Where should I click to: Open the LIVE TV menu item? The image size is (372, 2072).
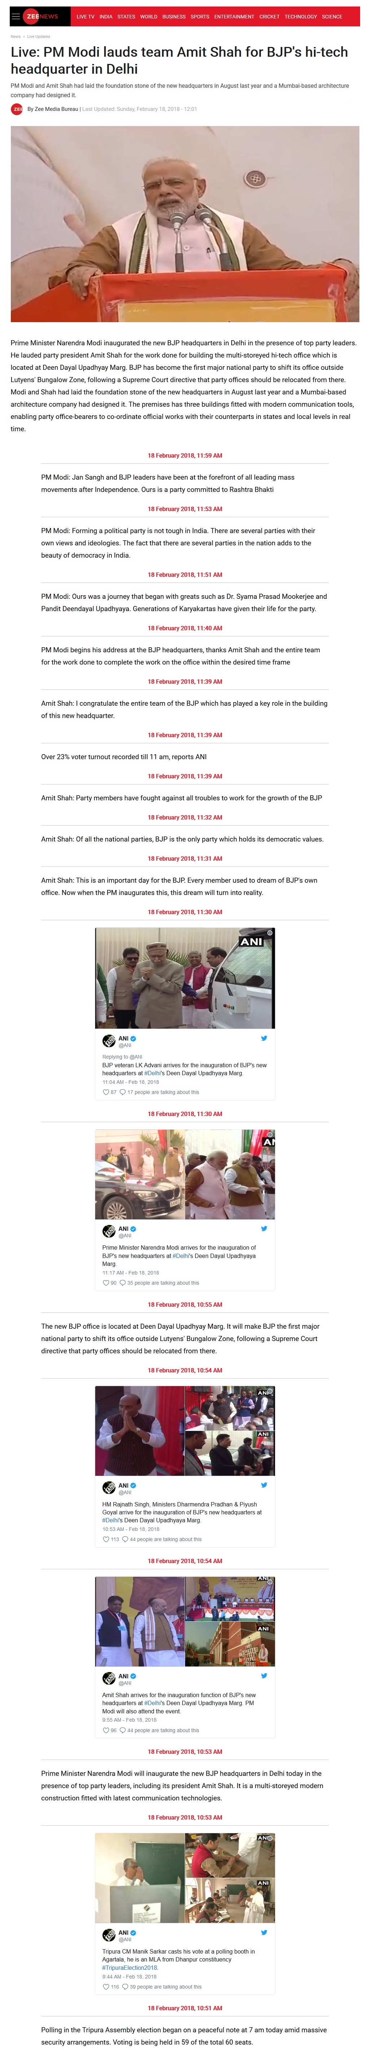85,16
